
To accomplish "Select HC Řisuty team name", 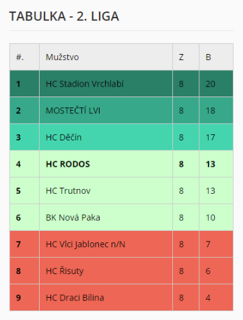I will (x=65, y=271).
